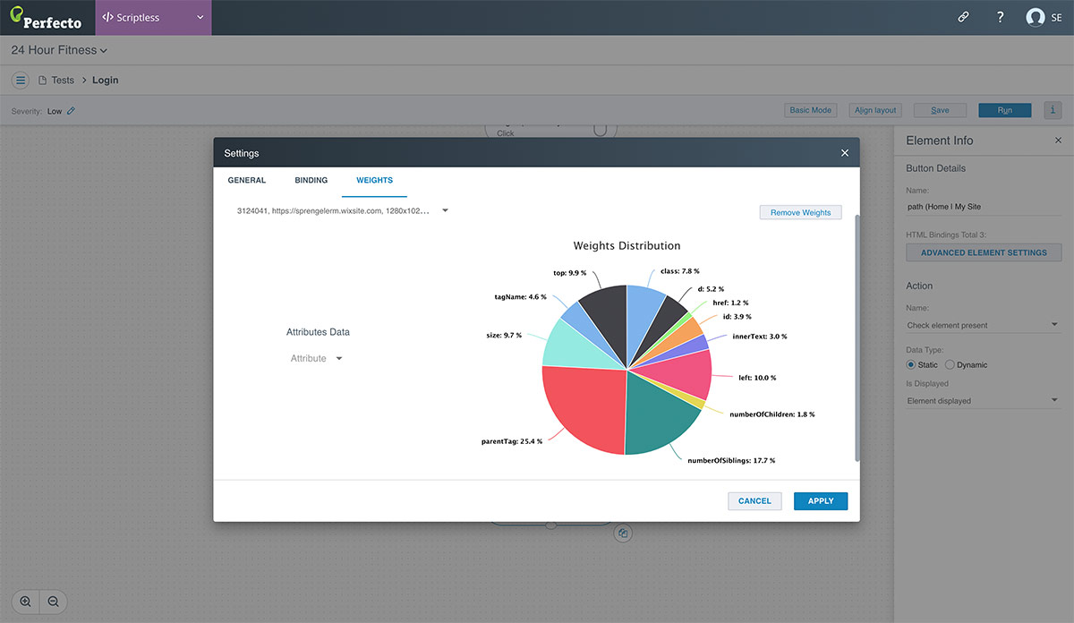Open the Scriptless module dropdown
Screen dimensions: 1074x623
point(153,17)
